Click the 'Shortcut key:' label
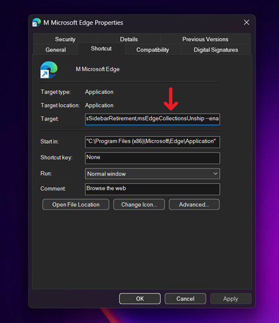 pyautogui.click(x=56, y=158)
